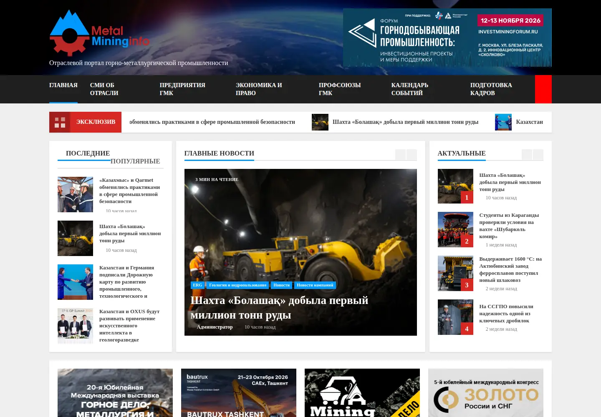Click the Новости компаний tag
This screenshot has height=417, width=601.
(315, 285)
